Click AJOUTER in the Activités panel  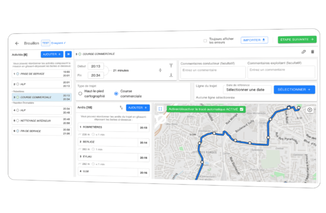52,54
